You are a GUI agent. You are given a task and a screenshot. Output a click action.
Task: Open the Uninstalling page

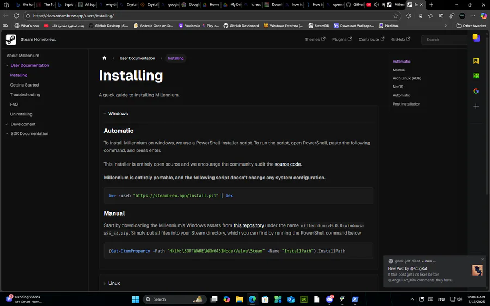click(x=21, y=114)
